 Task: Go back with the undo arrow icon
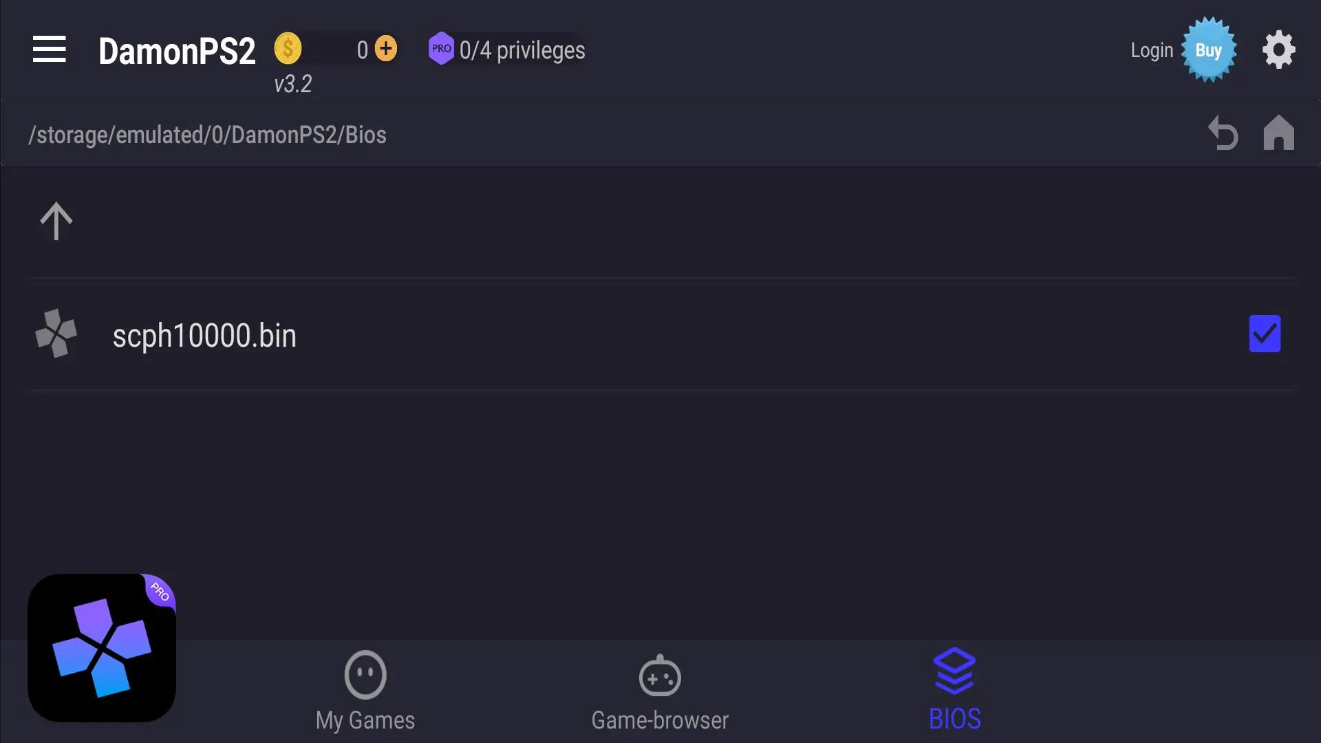(1223, 133)
